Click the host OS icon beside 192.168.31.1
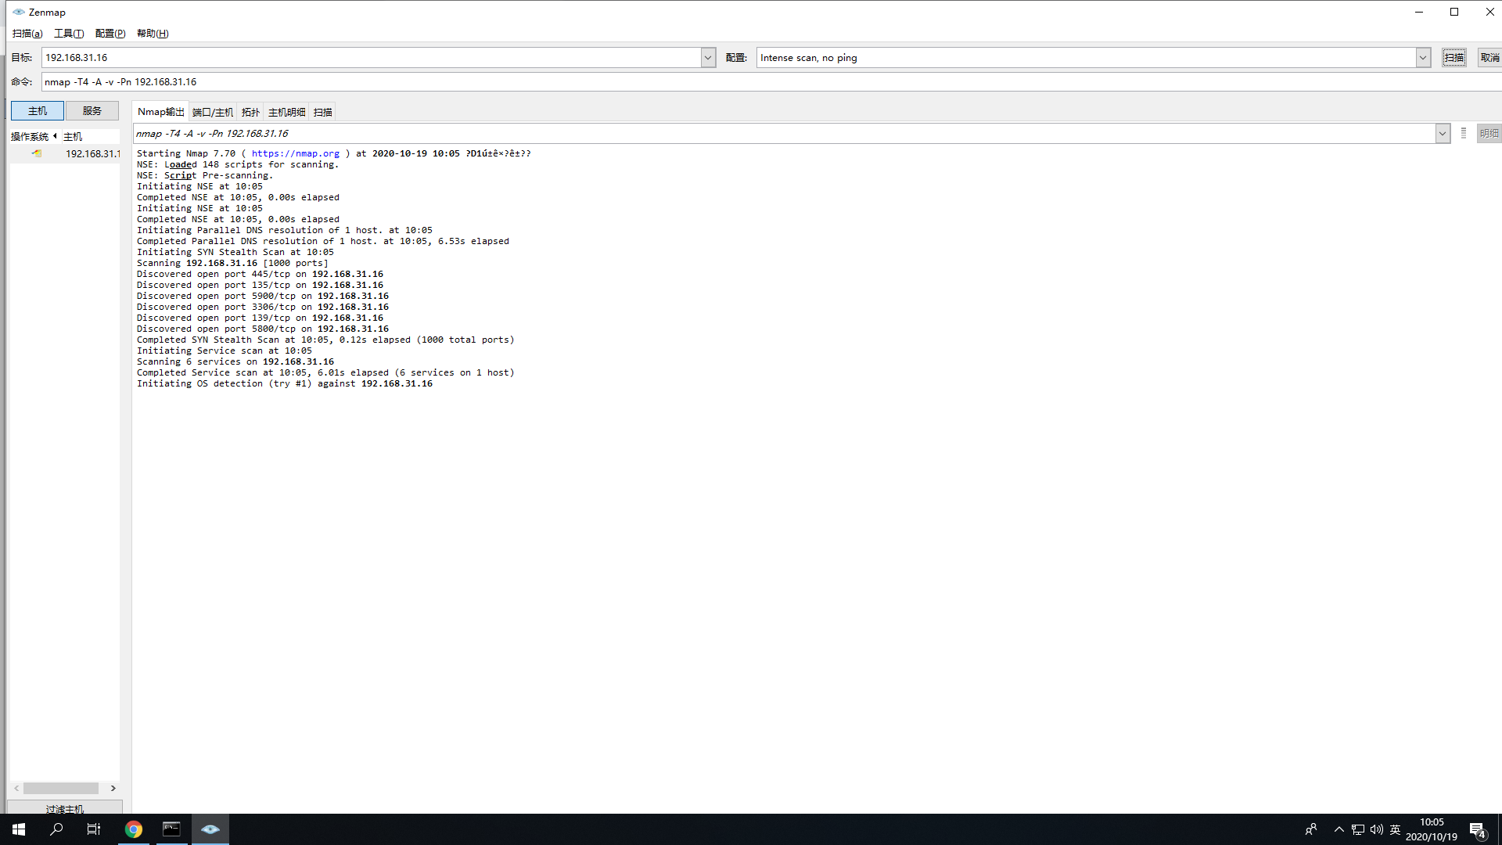The width and height of the screenshot is (1502, 845). 37,153
